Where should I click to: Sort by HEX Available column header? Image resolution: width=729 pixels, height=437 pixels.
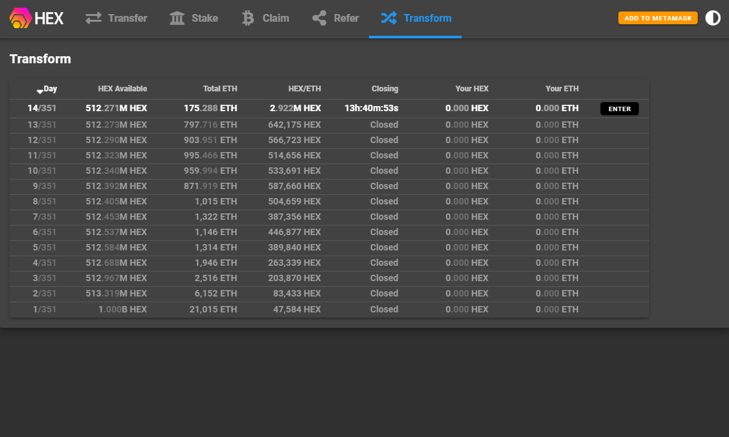122,89
